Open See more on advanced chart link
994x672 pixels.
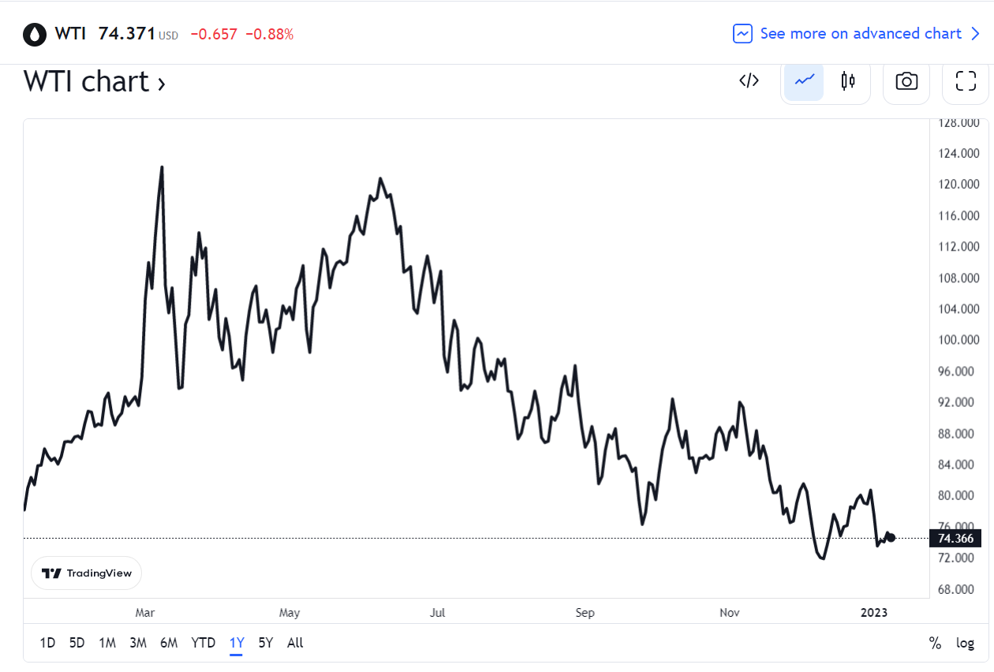tap(861, 34)
